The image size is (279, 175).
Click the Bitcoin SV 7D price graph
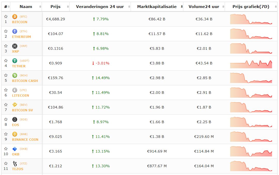tap(251, 107)
